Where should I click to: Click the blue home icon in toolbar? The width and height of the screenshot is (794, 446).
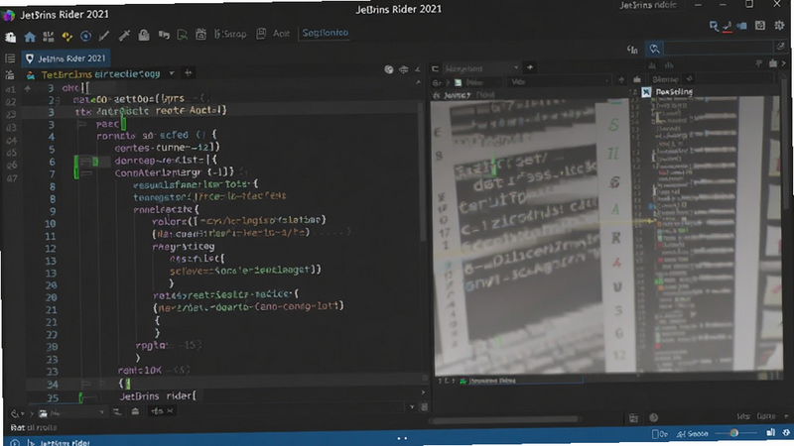point(30,37)
